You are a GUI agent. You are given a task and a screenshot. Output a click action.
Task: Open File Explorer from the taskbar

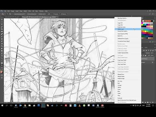(30, 105)
